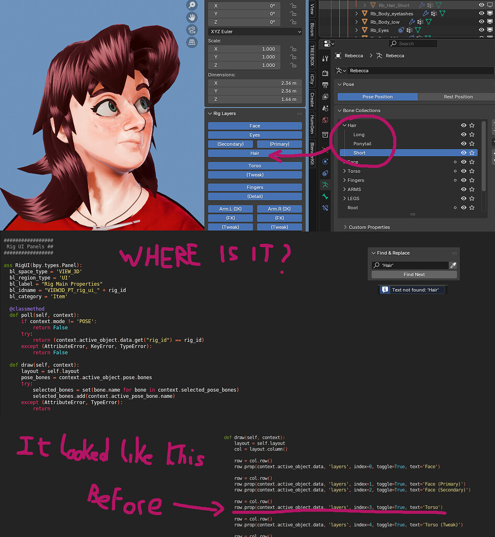
Task: Click the viewport pan hand icon
Action: 192,17
